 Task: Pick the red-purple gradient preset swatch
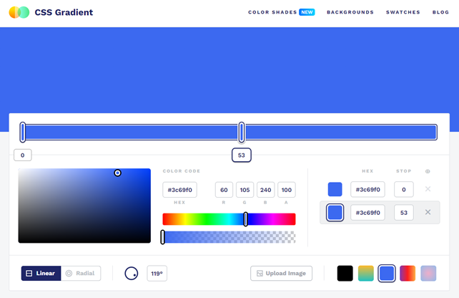click(x=408, y=273)
